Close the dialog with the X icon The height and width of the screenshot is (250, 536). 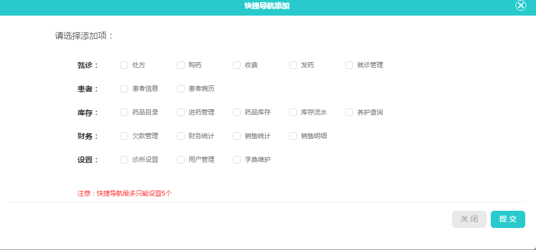click(x=520, y=5)
